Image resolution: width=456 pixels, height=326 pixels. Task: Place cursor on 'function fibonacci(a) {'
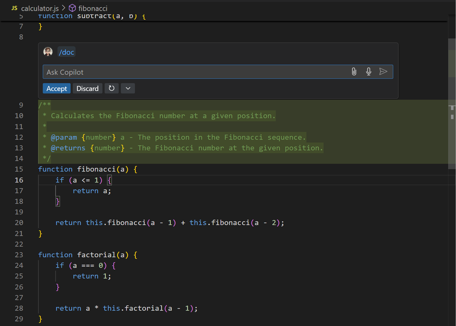(88, 169)
